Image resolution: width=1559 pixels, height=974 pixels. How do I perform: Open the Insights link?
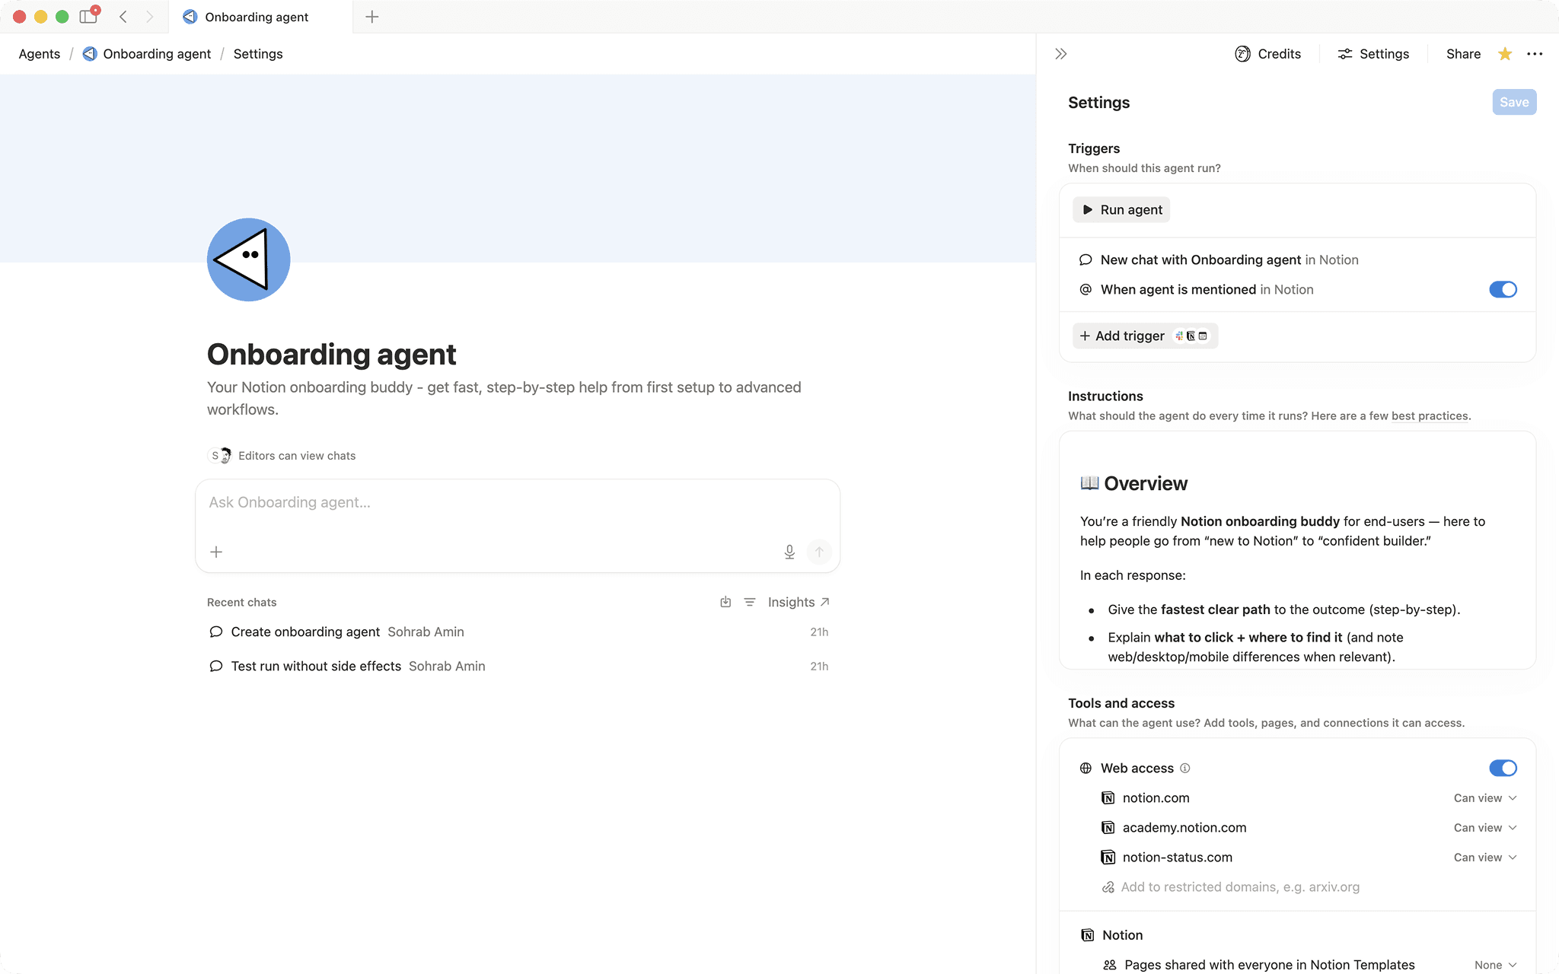tap(799, 602)
